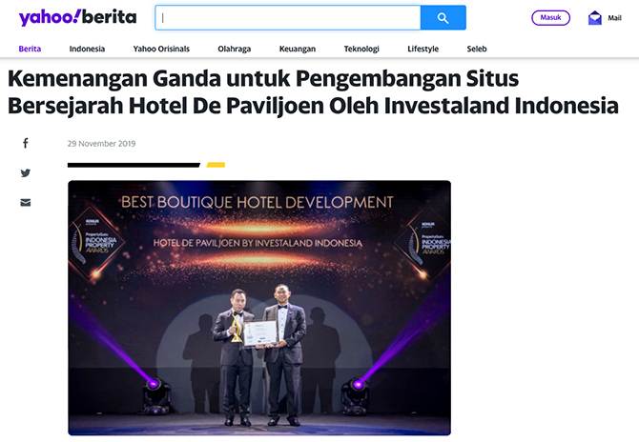Open Yahoo Orisinals section

(161, 49)
